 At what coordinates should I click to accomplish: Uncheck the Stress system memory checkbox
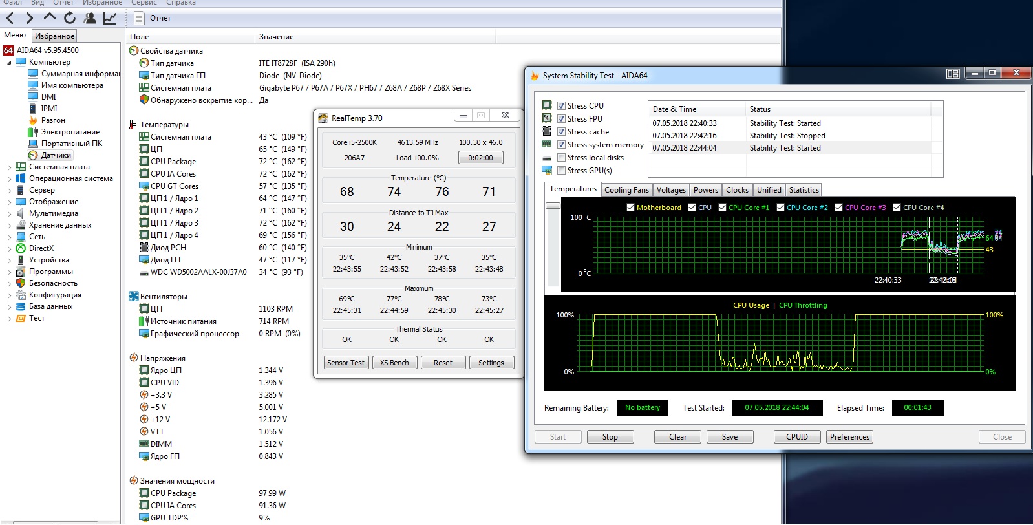(562, 145)
